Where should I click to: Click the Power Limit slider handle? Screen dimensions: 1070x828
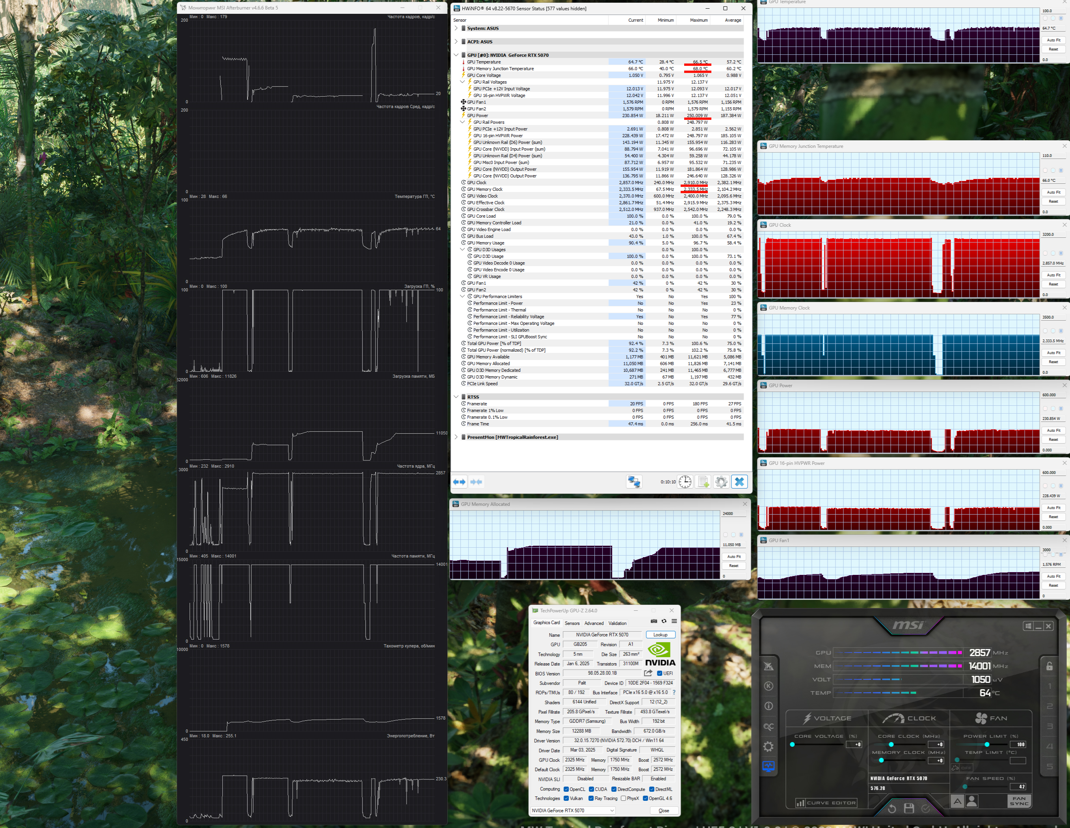tap(987, 745)
